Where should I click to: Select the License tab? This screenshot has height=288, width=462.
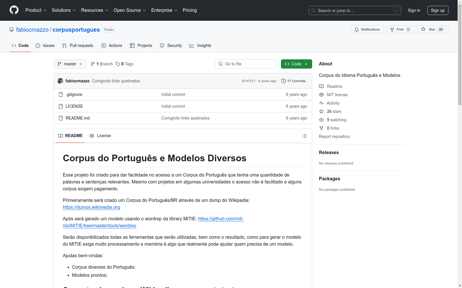tap(100, 136)
